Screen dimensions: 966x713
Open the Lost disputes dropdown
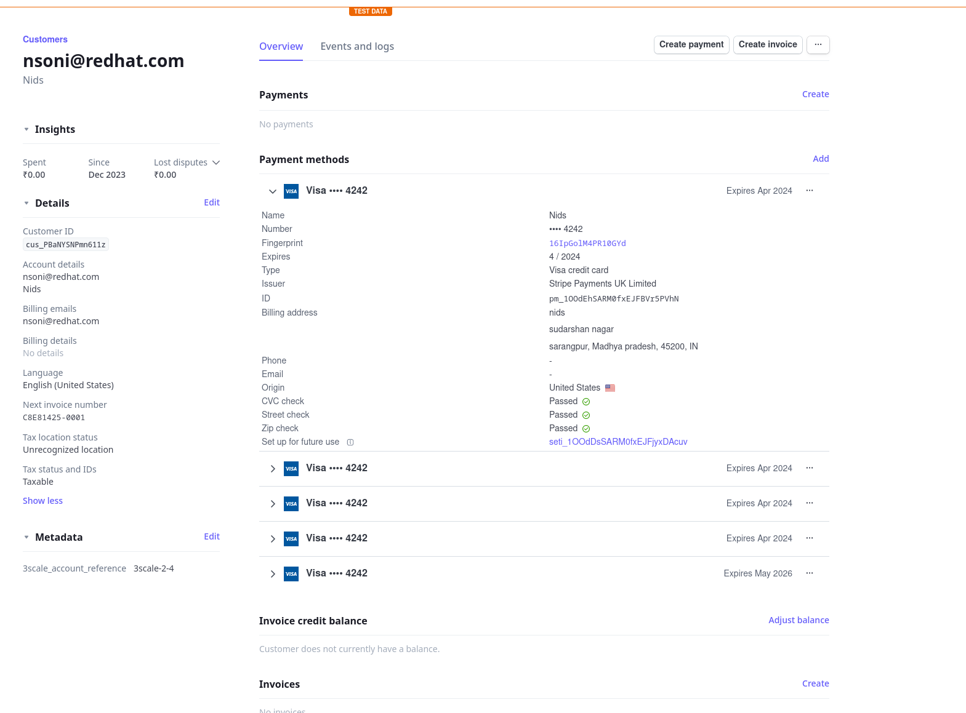(x=216, y=162)
